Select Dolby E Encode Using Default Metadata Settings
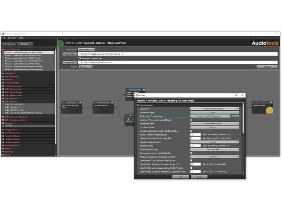 (23, 113)
